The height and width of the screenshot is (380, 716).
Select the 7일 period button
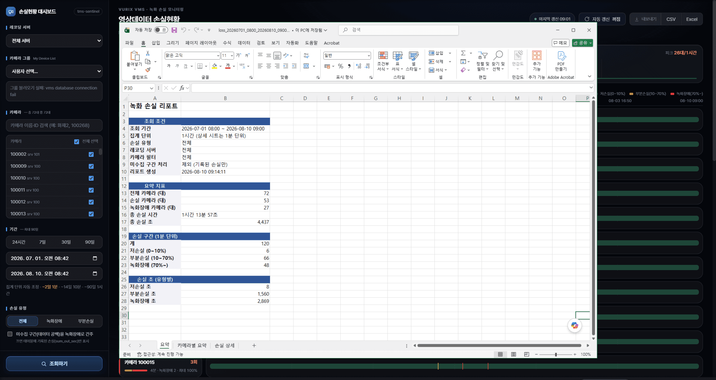point(43,242)
